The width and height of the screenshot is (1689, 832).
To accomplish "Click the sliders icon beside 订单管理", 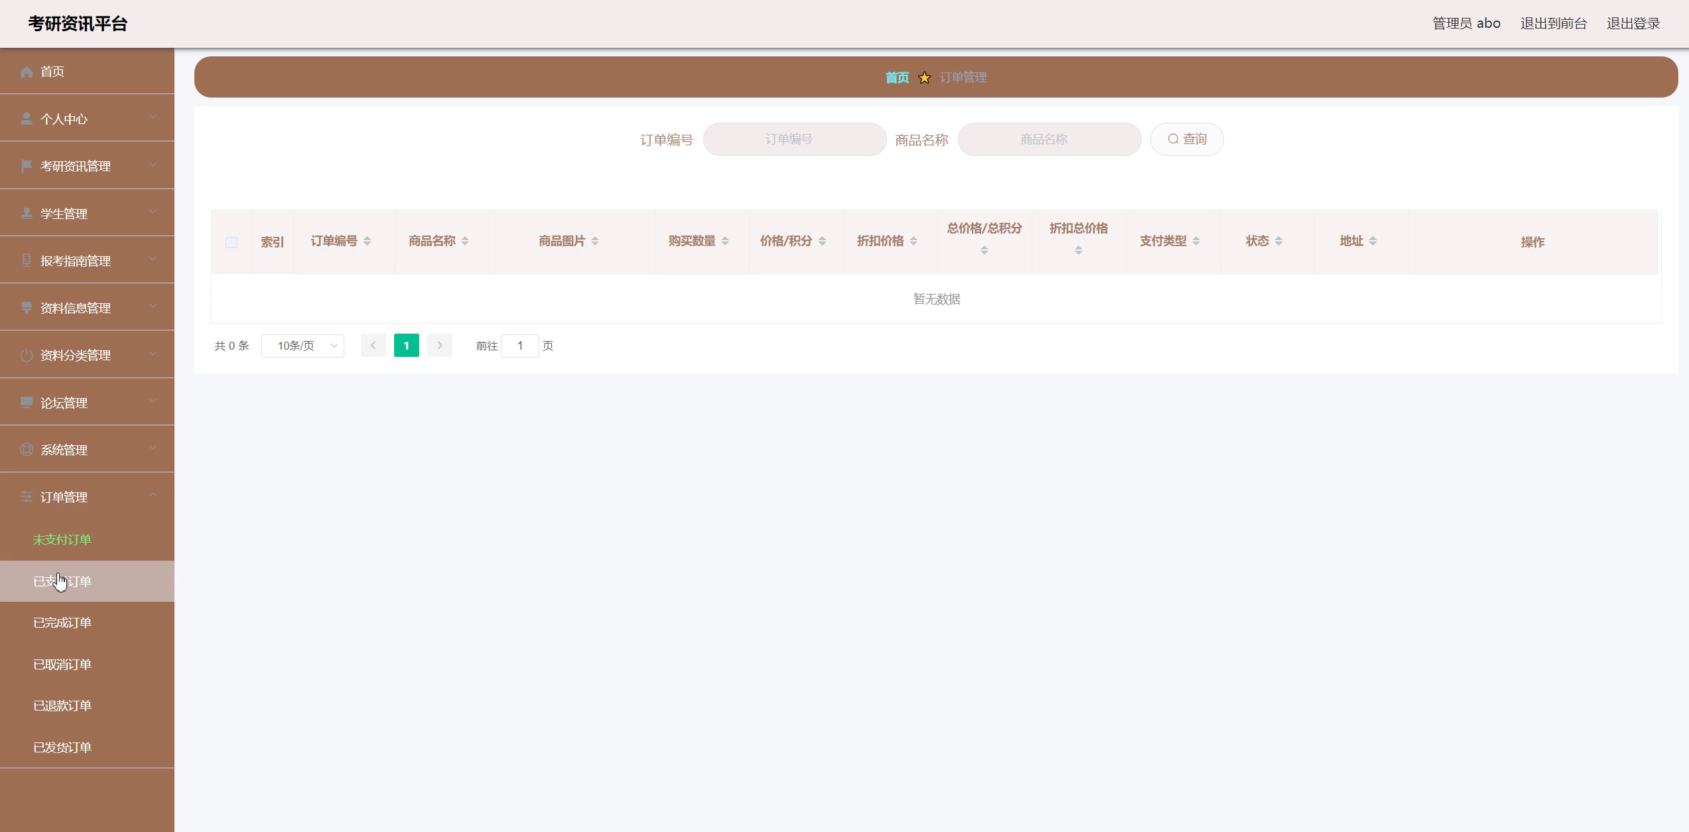I will tap(27, 497).
